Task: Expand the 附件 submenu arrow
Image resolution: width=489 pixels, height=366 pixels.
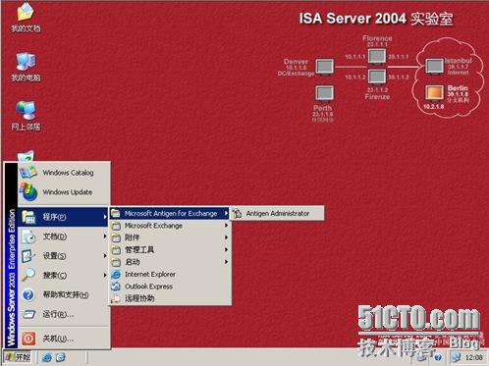Action: point(226,237)
